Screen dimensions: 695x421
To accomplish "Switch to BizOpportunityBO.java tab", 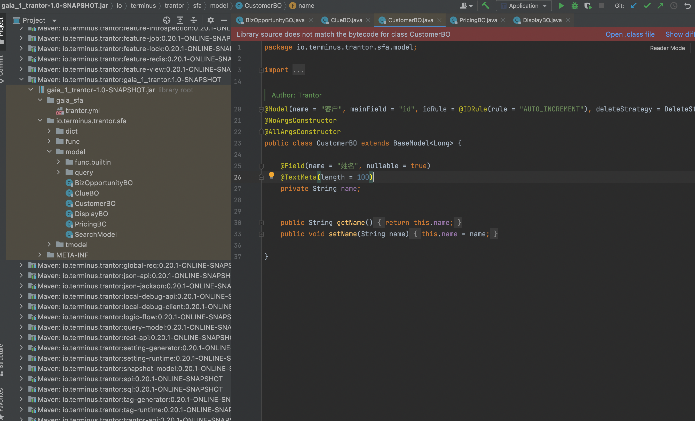I will click(274, 20).
